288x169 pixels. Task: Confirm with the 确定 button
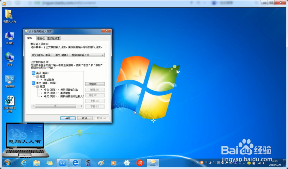tap(68, 118)
